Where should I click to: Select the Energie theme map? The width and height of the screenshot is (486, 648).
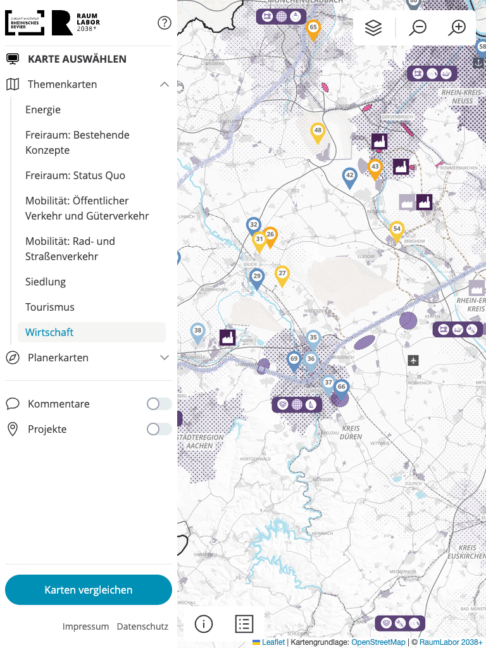click(x=43, y=109)
